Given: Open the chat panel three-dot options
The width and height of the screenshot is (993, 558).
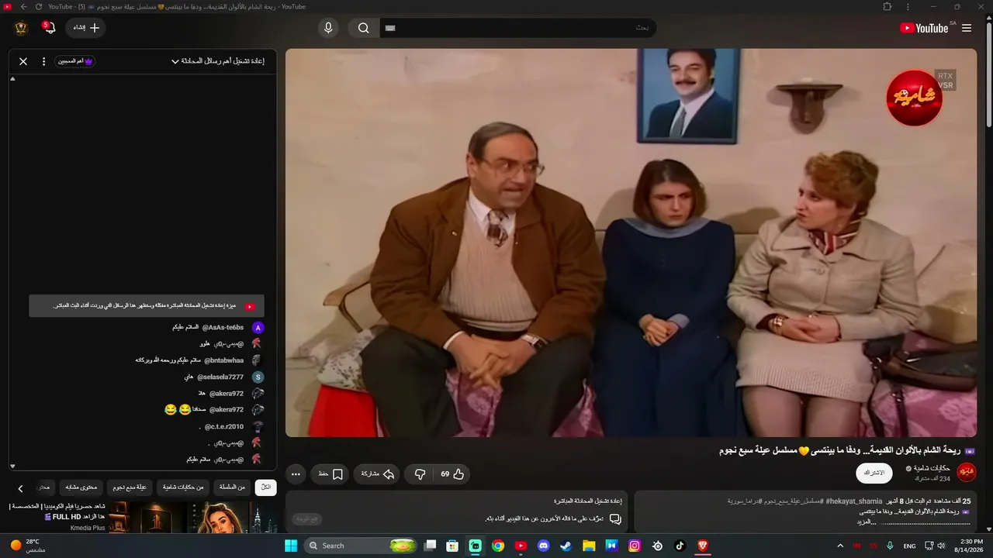Looking at the screenshot, I should (43, 61).
